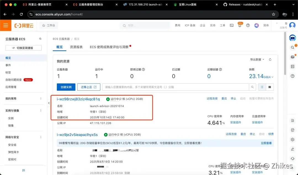The width and height of the screenshot is (298, 175).
Task: Switch to 172.31.188.210 launch-advisor tab
Action: 145,5
